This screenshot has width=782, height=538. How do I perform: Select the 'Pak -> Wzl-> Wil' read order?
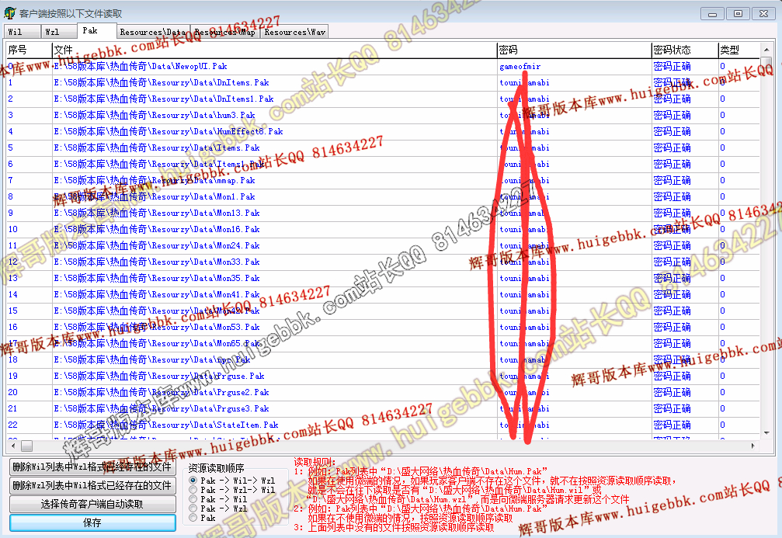pos(193,490)
